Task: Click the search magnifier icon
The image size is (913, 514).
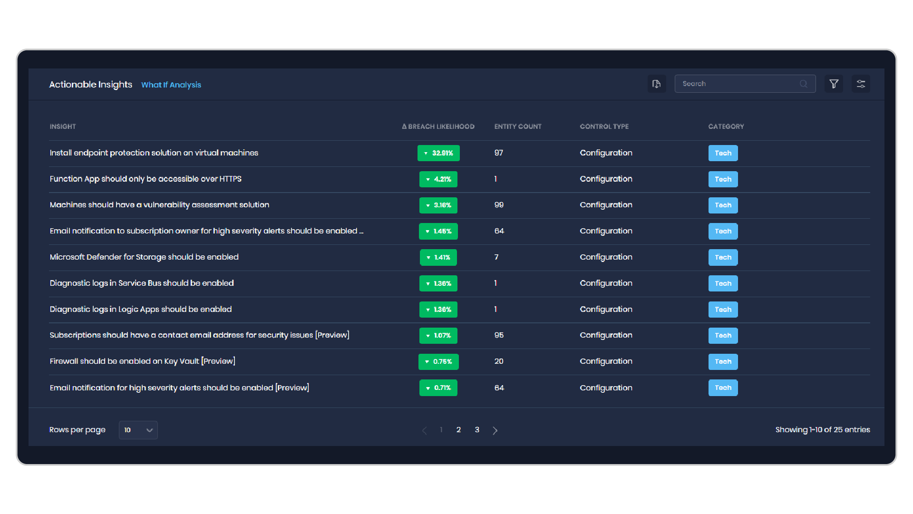Action: (804, 84)
